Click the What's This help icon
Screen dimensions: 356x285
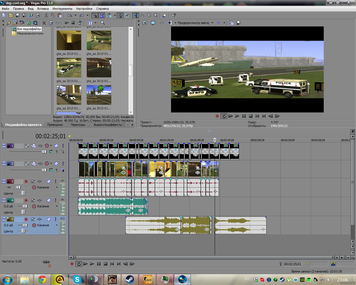(x=174, y=15)
